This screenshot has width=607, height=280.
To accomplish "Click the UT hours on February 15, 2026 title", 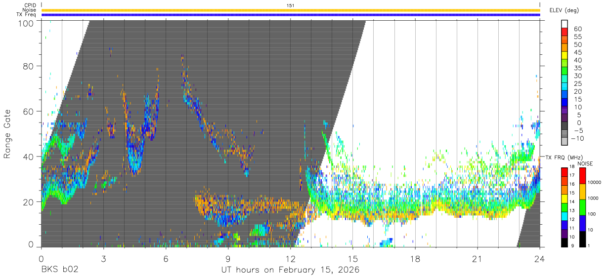I will pos(290,270).
